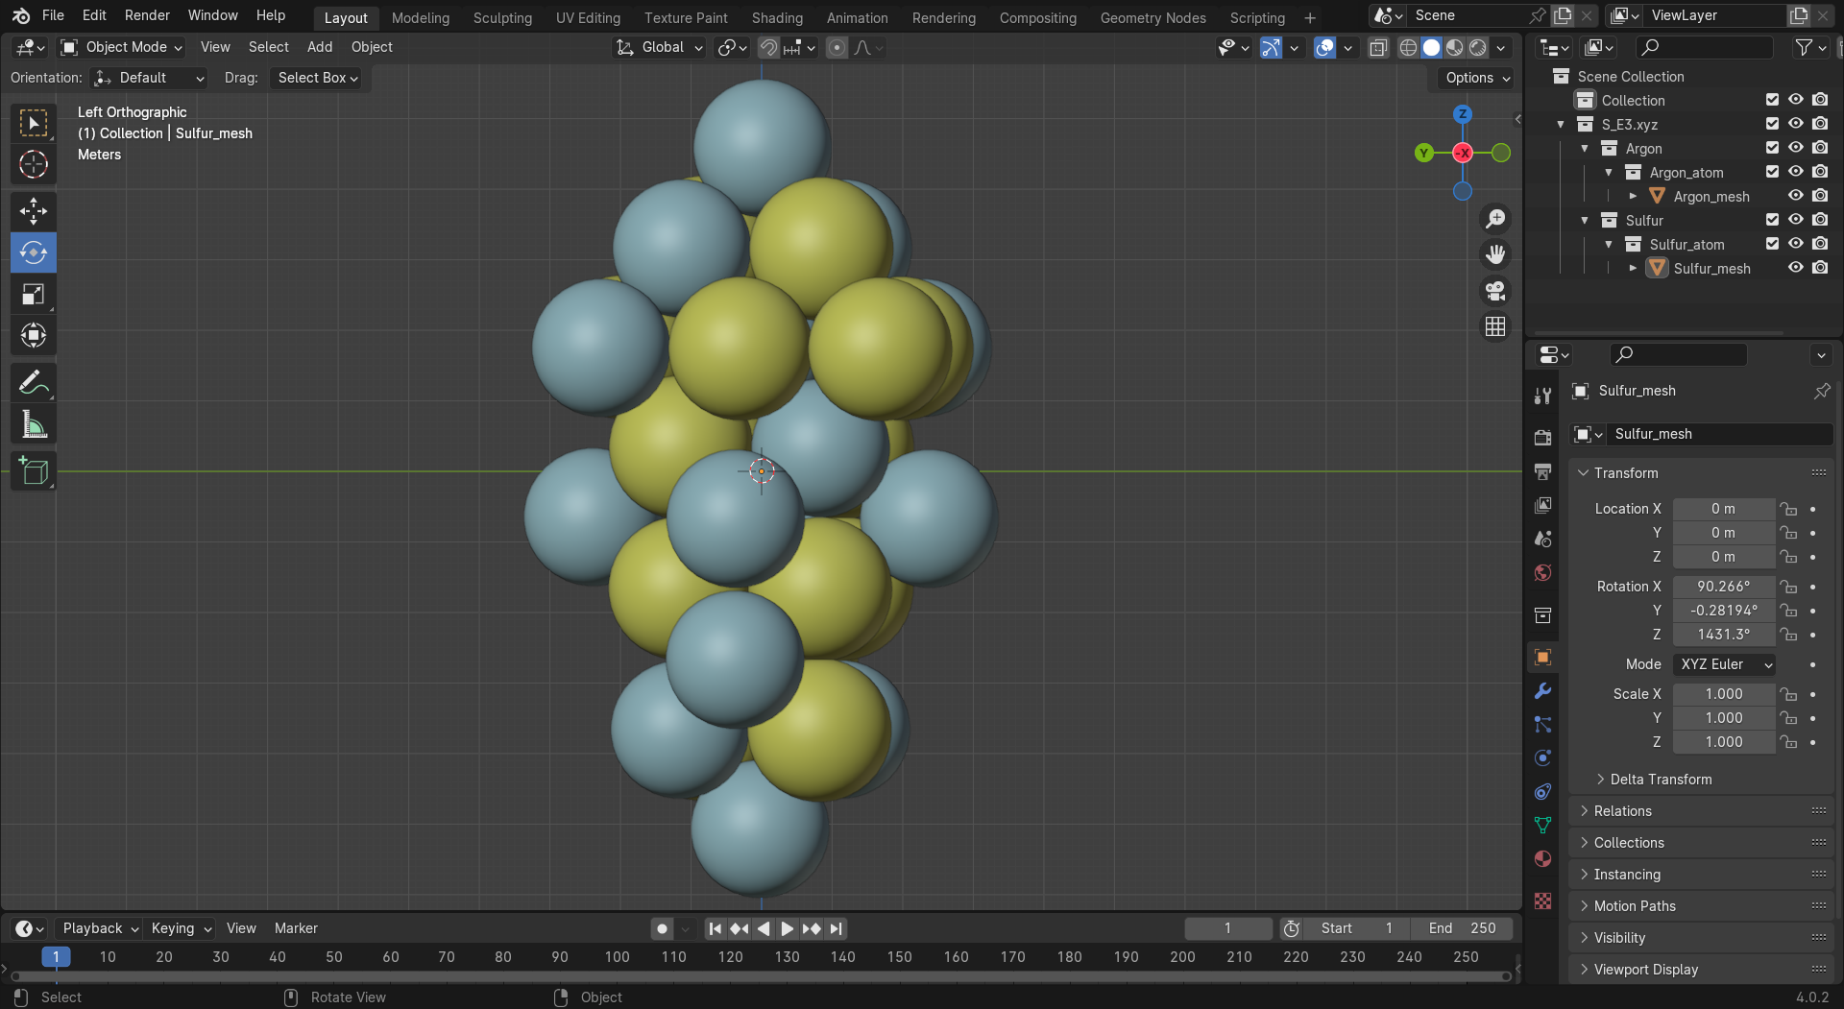
Task: Switch to orthographic grid view toggle icon
Action: pos(1495,327)
